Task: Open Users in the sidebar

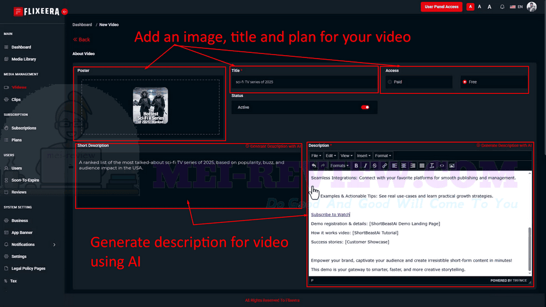Action: click(16, 168)
